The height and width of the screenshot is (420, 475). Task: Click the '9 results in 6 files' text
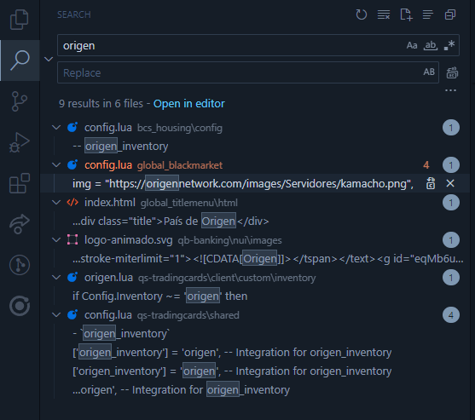click(101, 104)
